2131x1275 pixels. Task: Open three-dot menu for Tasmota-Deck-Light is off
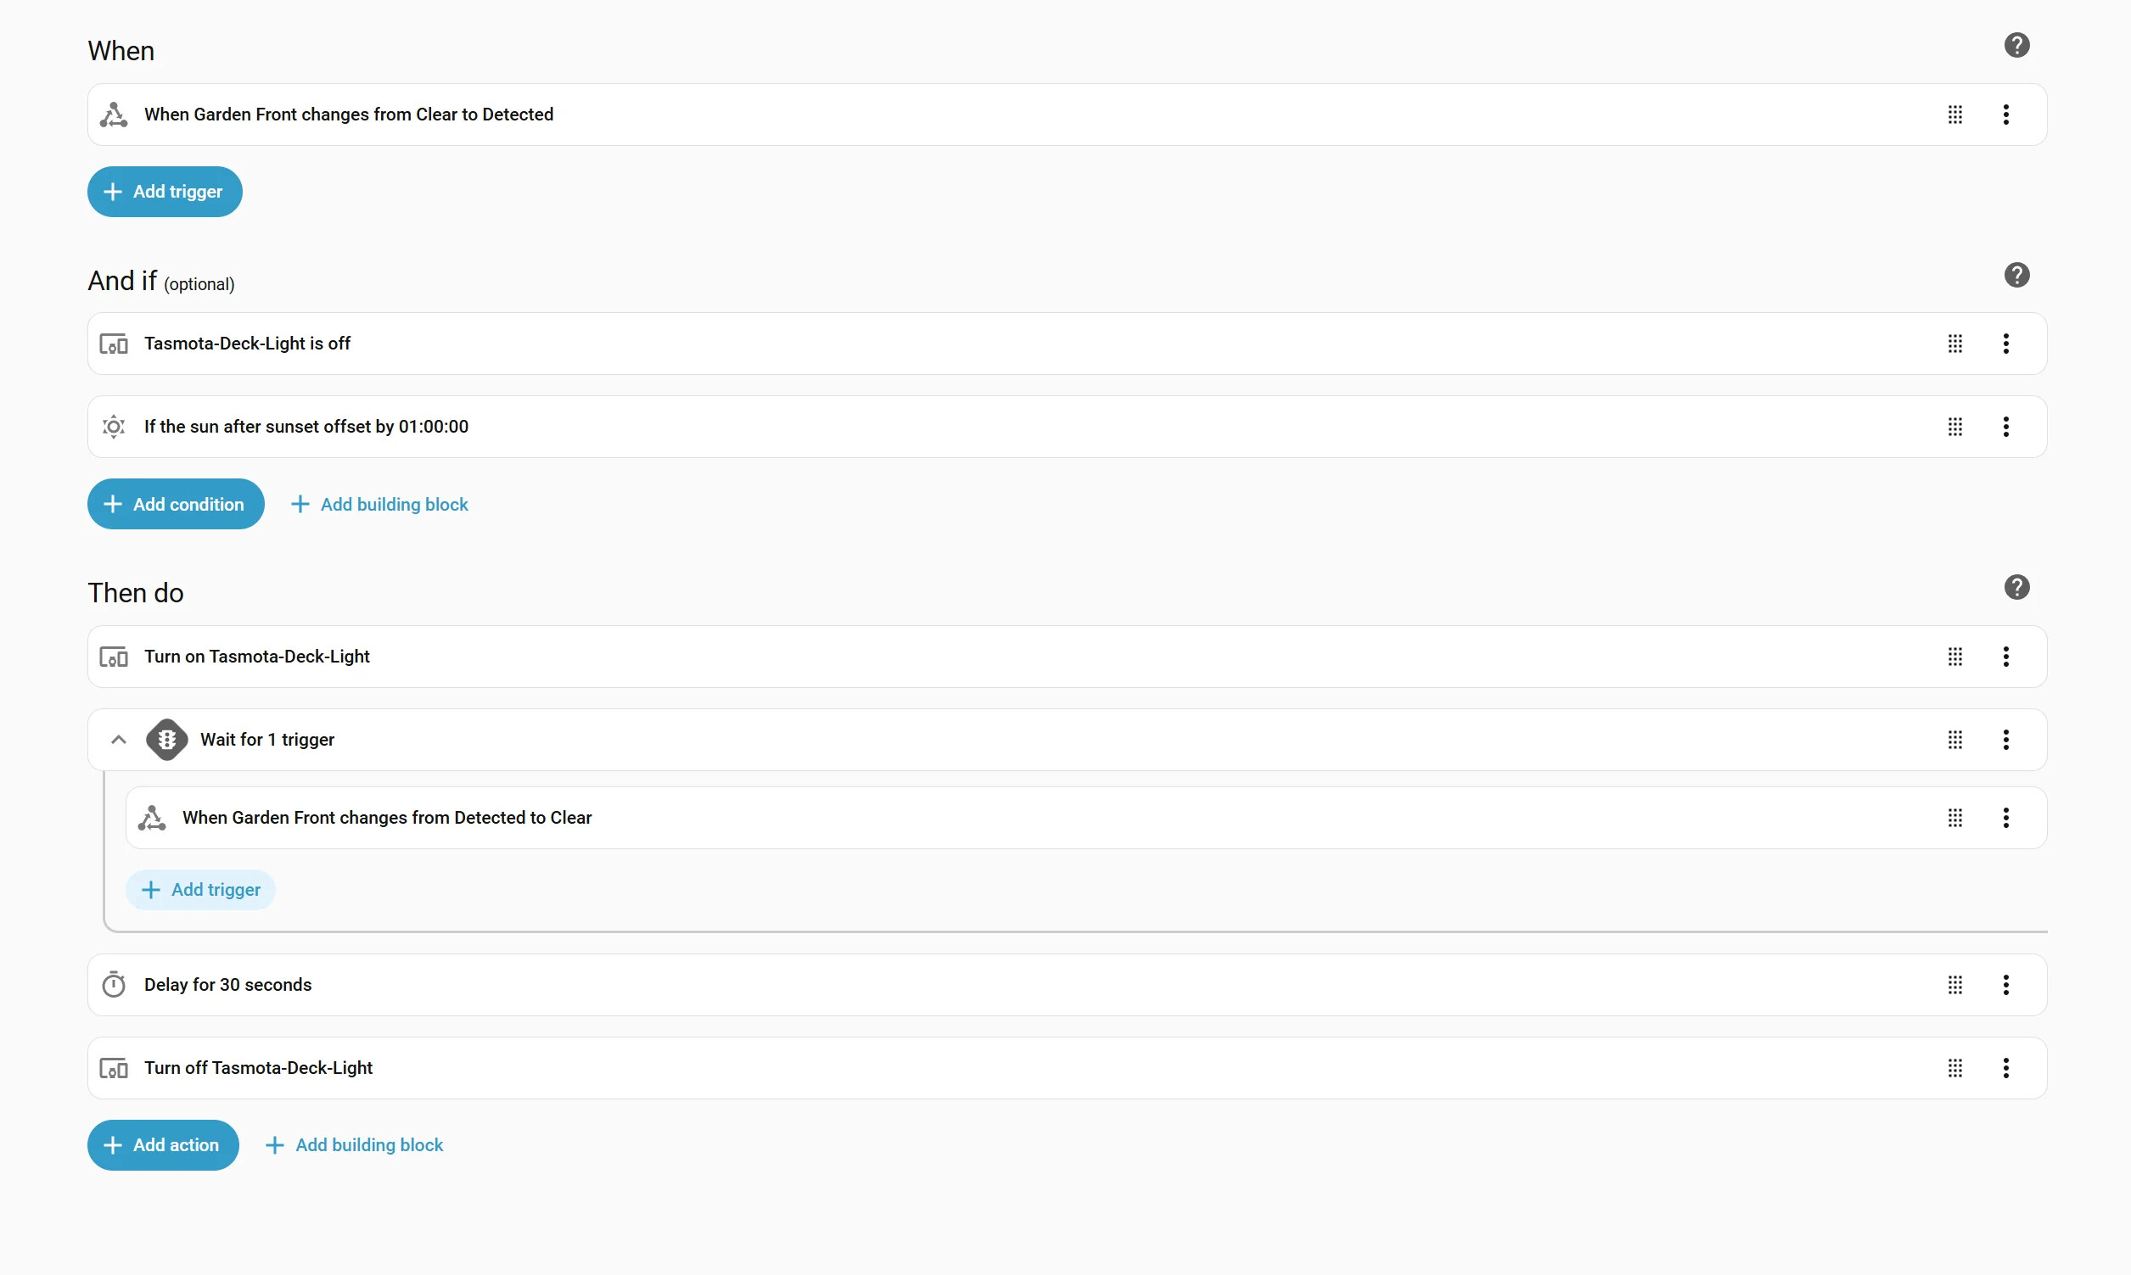[x=2005, y=344]
